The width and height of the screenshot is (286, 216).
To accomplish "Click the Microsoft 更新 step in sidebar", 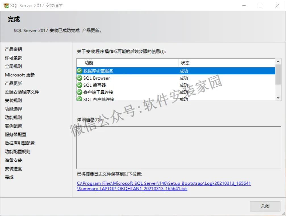I will pyautogui.click(x=20, y=75).
